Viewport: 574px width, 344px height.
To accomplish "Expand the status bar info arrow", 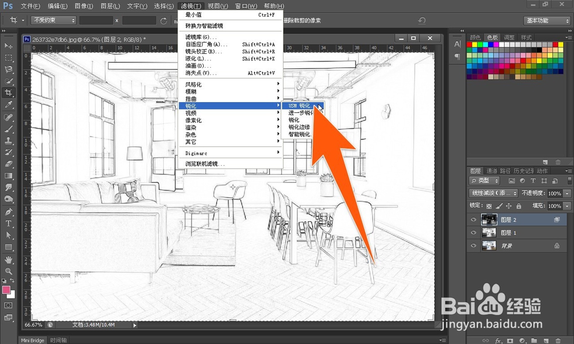I will tap(135, 325).
